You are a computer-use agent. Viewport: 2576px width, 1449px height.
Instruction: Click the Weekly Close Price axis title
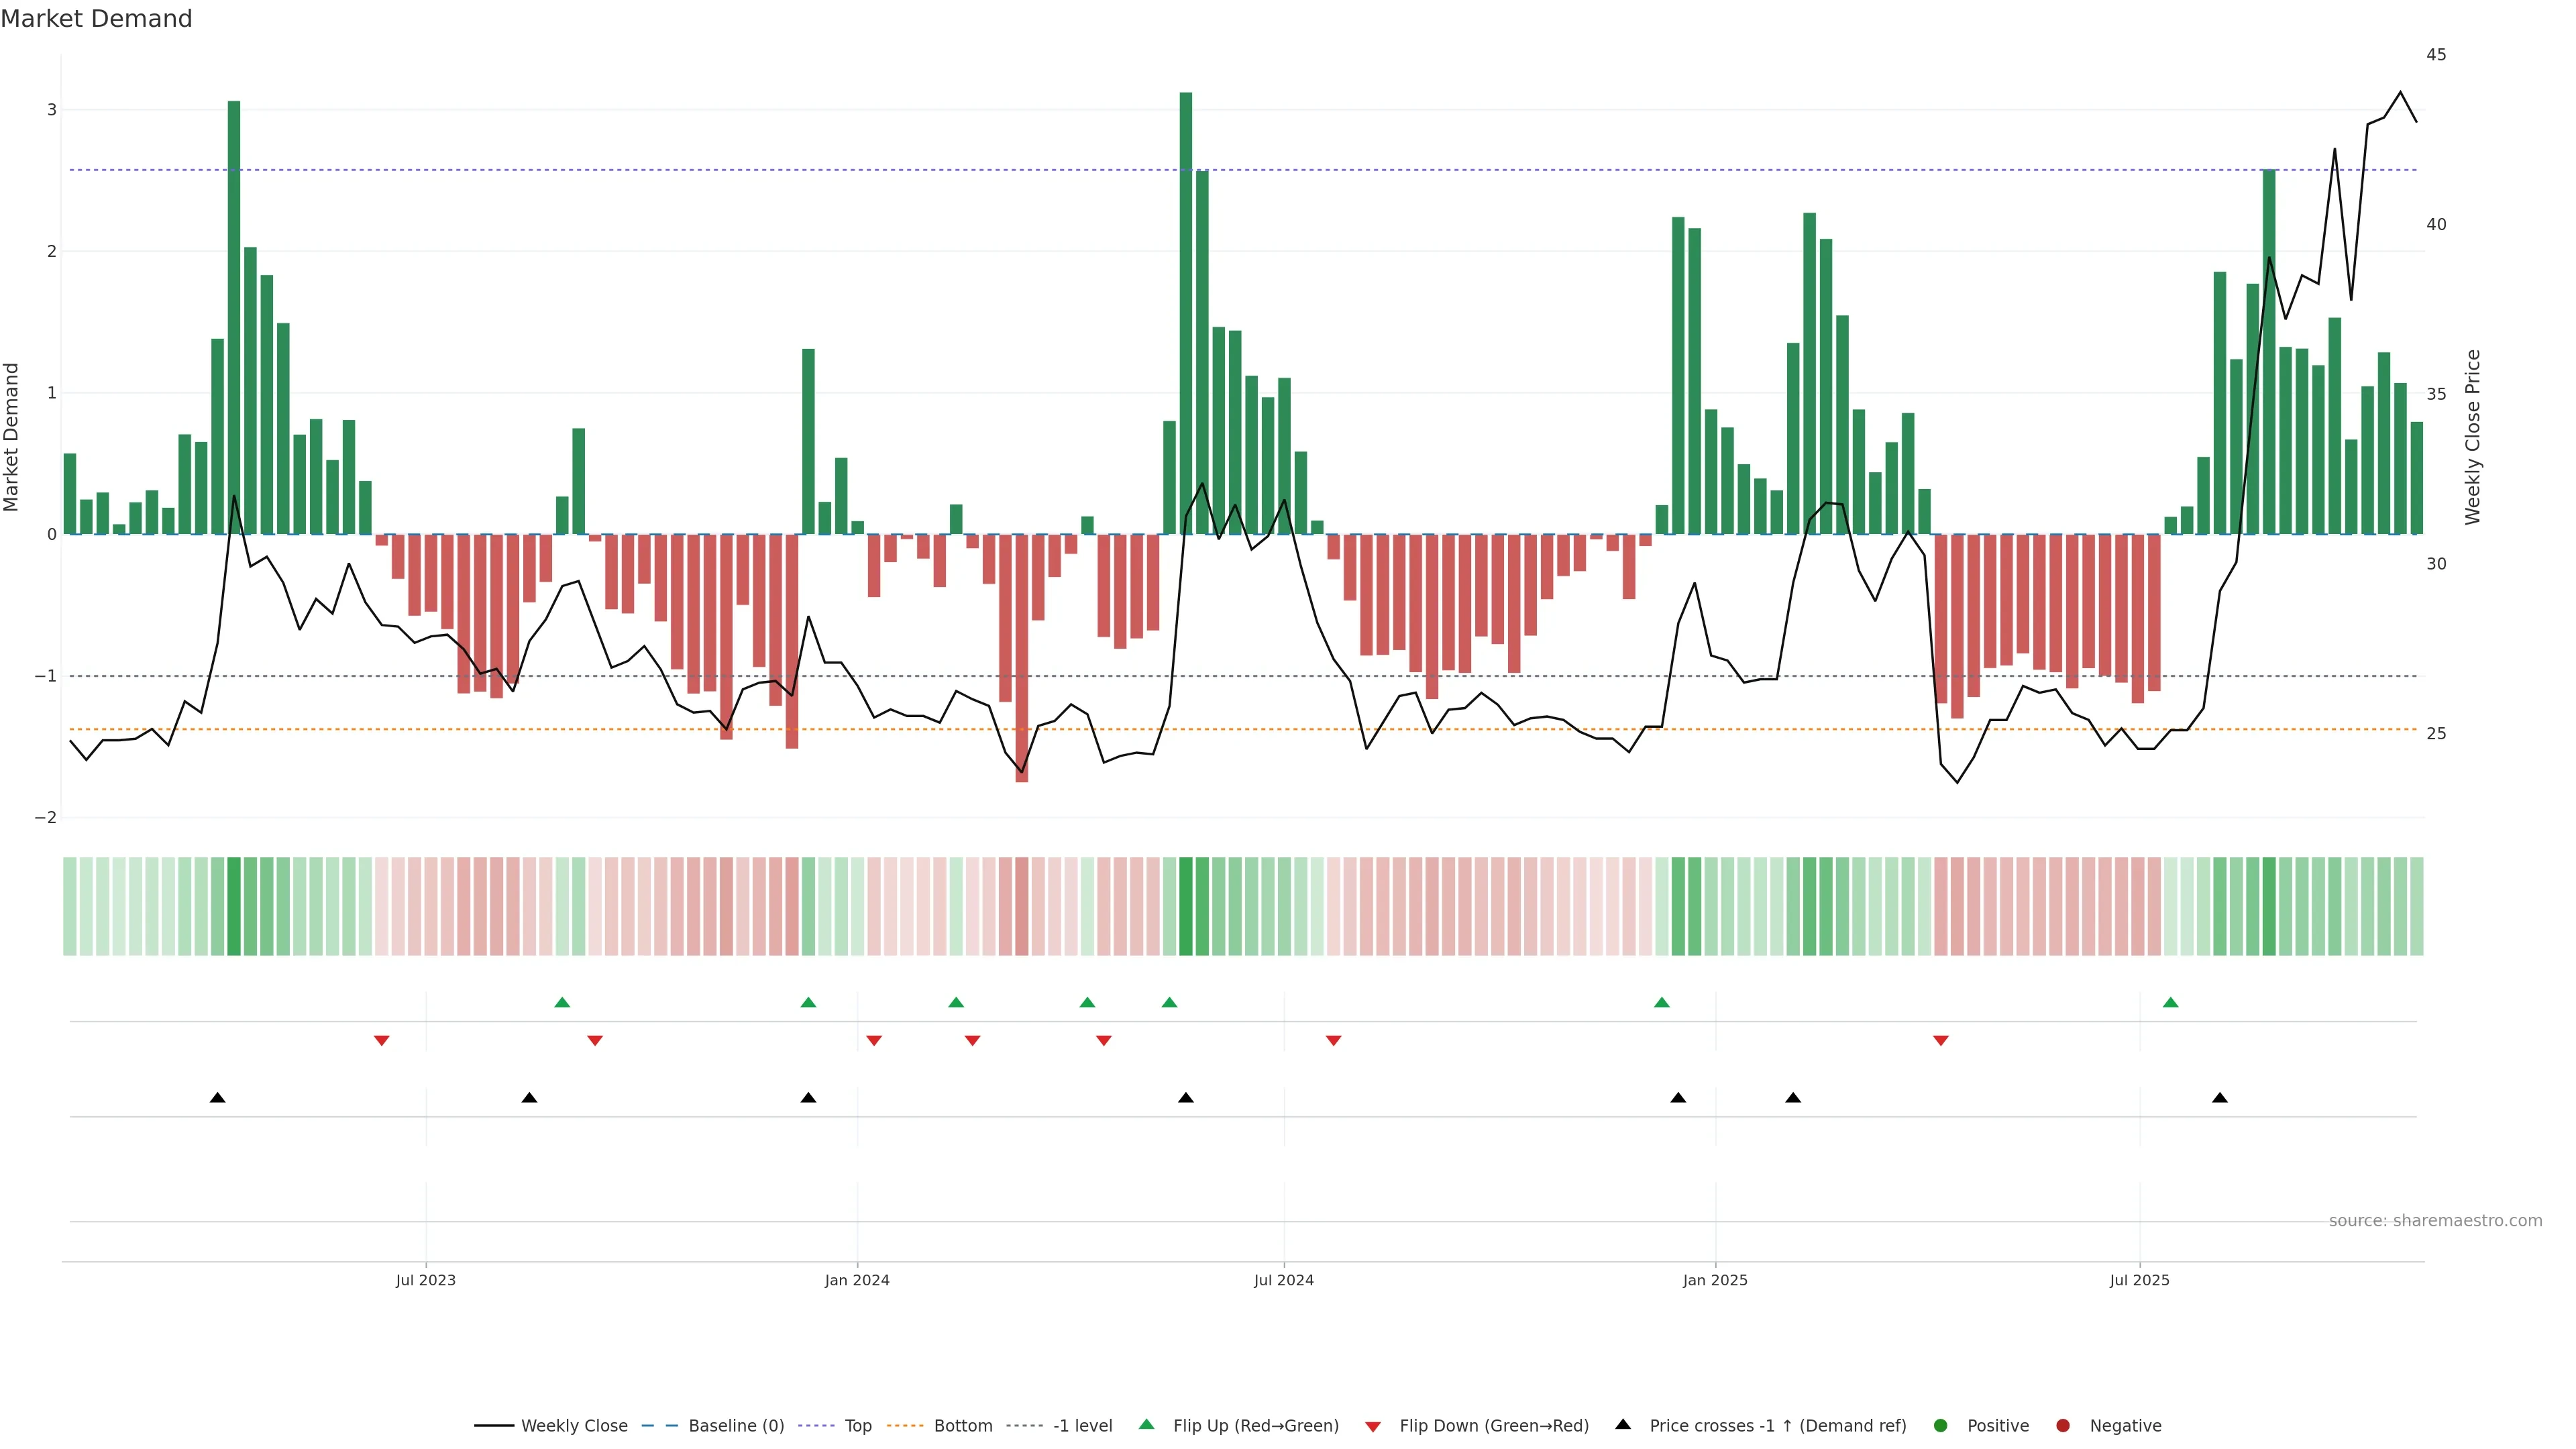pos(2473,437)
